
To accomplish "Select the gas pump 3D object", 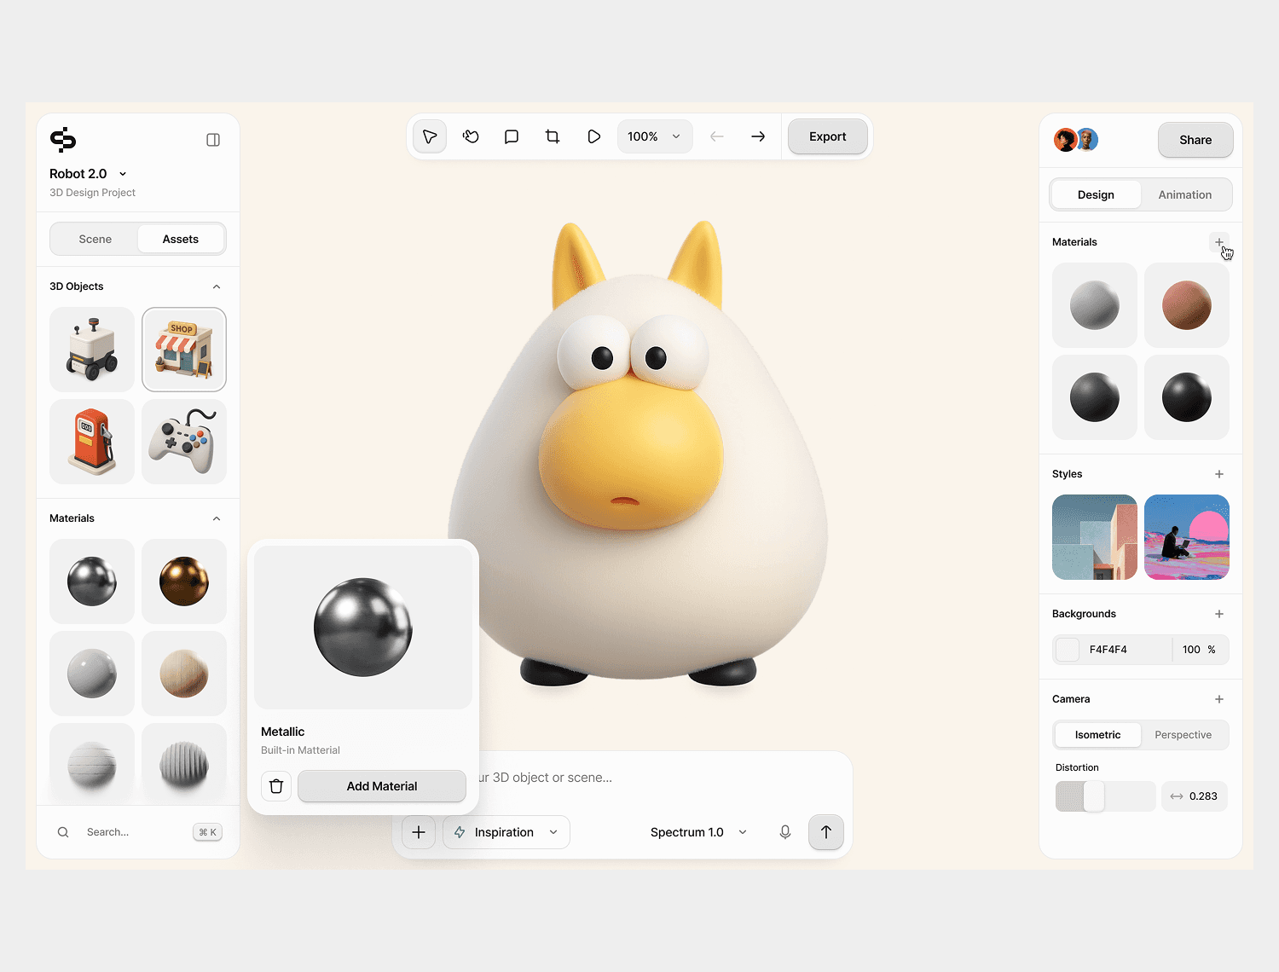I will 92,442.
